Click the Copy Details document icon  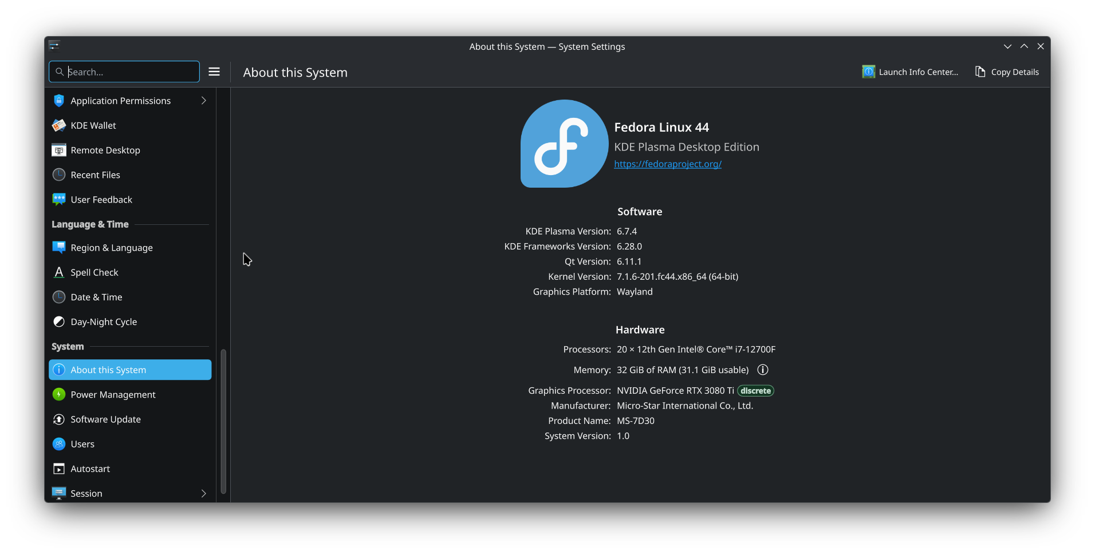pyautogui.click(x=980, y=72)
